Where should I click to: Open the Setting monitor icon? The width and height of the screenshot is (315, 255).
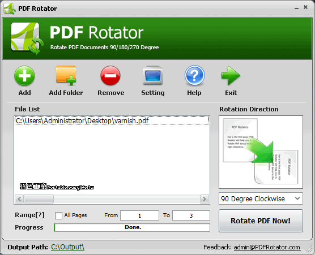pyautogui.click(x=152, y=76)
